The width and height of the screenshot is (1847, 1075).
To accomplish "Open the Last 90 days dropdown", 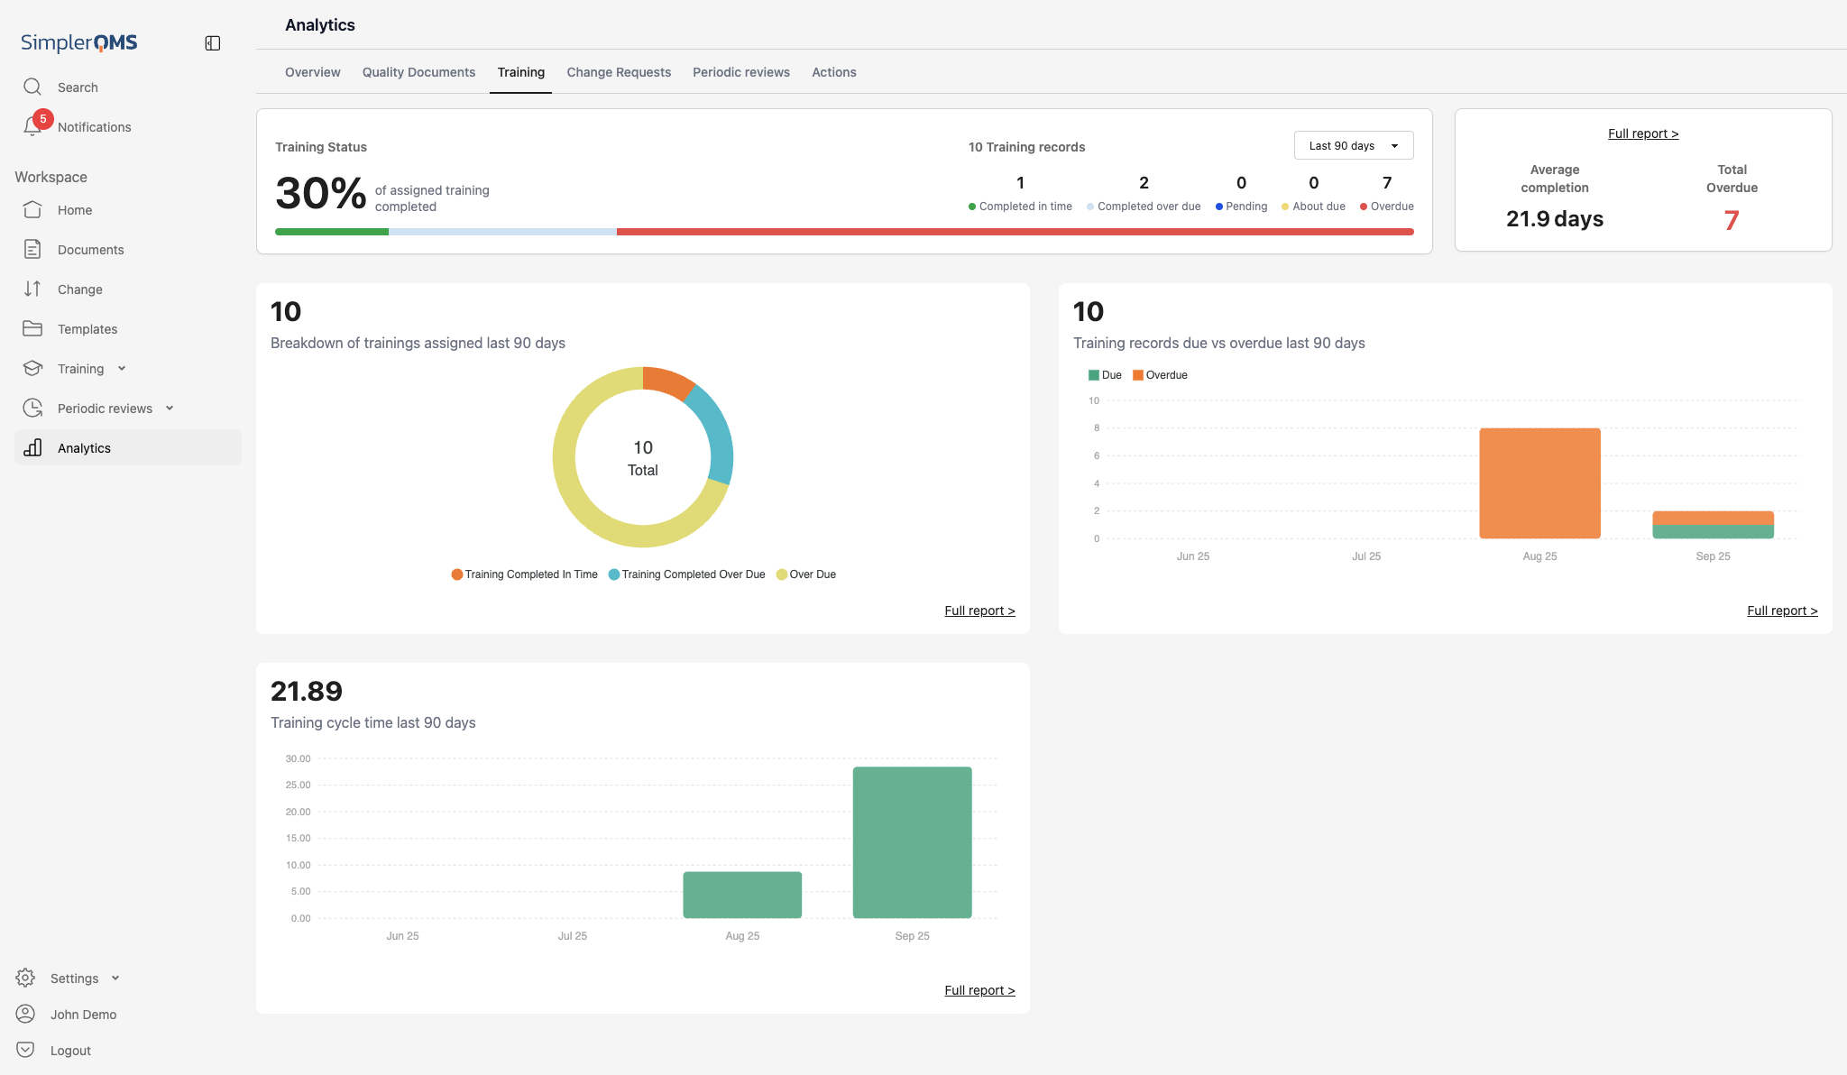I will coord(1353,145).
